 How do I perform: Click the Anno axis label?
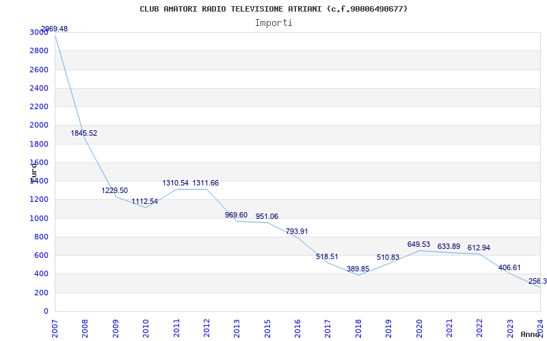pos(531,334)
